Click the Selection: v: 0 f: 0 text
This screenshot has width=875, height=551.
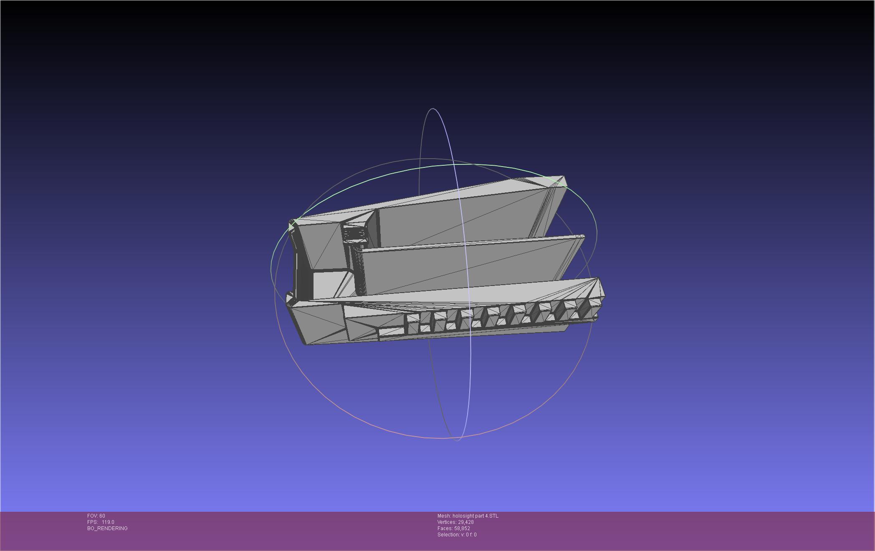click(x=457, y=535)
